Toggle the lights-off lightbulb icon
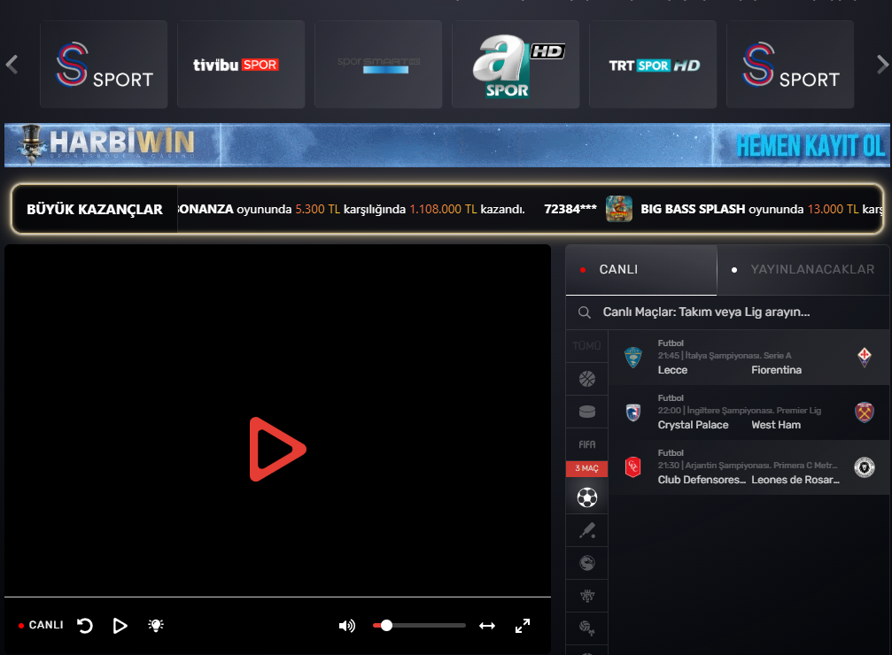The height and width of the screenshot is (655, 892). coord(156,626)
